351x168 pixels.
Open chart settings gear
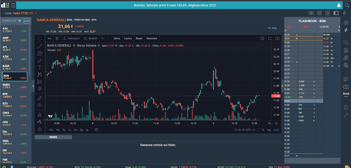click(262, 38)
